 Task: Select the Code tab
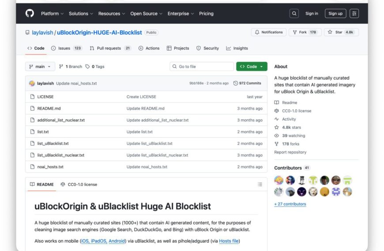click(x=36, y=48)
